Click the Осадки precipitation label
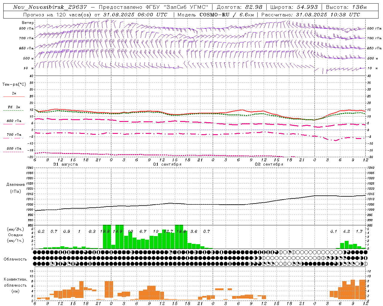 15,235
